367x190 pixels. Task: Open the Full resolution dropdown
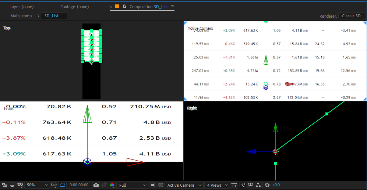click(x=133, y=185)
